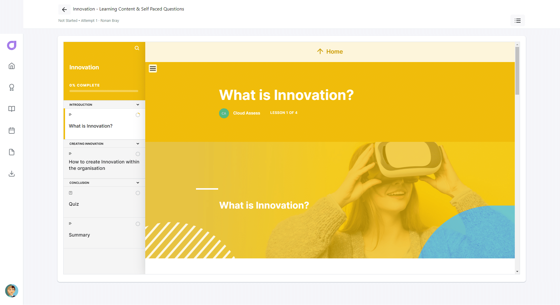Click the search magnifier in course sidebar
The image size is (560, 305).
(137, 48)
